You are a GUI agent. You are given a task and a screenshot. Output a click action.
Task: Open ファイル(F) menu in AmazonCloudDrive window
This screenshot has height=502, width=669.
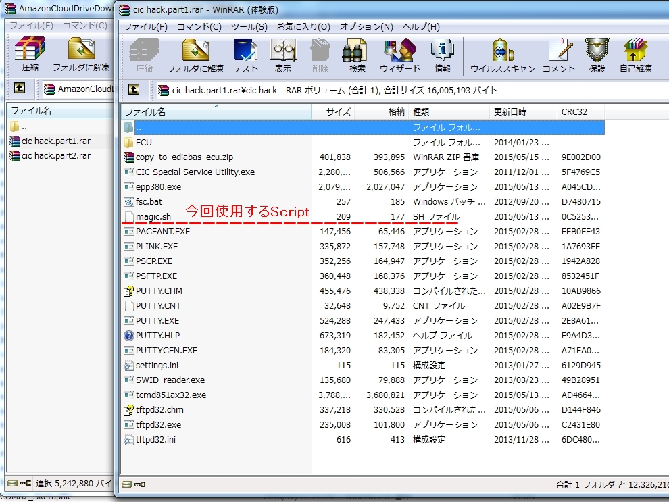click(32, 26)
